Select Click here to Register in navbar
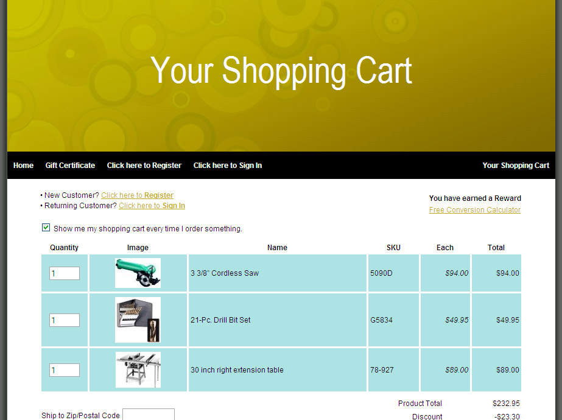The height and width of the screenshot is (420, 562). [x=144, y=166]
